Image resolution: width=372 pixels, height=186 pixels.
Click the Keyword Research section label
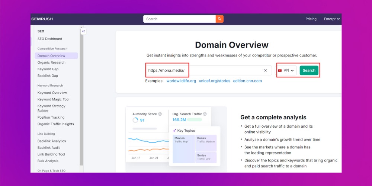50,86
